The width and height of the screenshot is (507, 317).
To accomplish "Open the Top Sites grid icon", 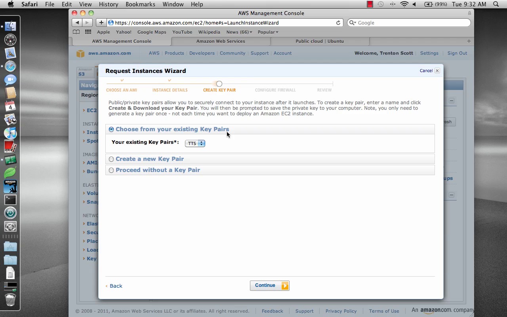I will pos(88,32).
